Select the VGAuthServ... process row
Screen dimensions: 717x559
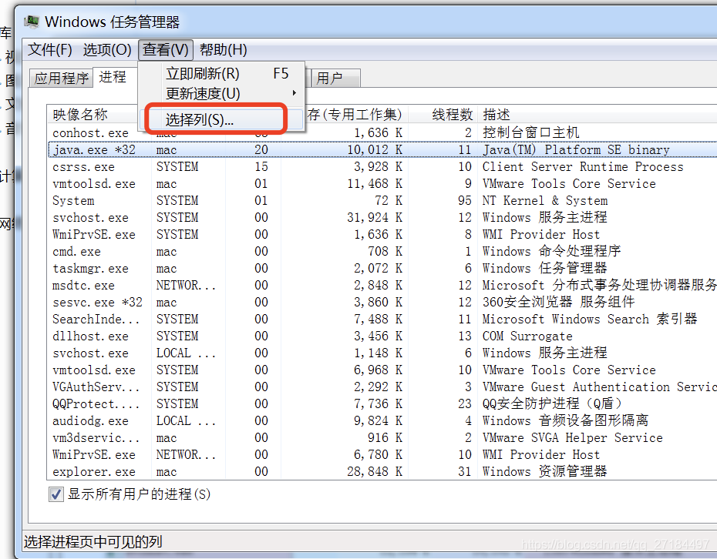point(382,387)
